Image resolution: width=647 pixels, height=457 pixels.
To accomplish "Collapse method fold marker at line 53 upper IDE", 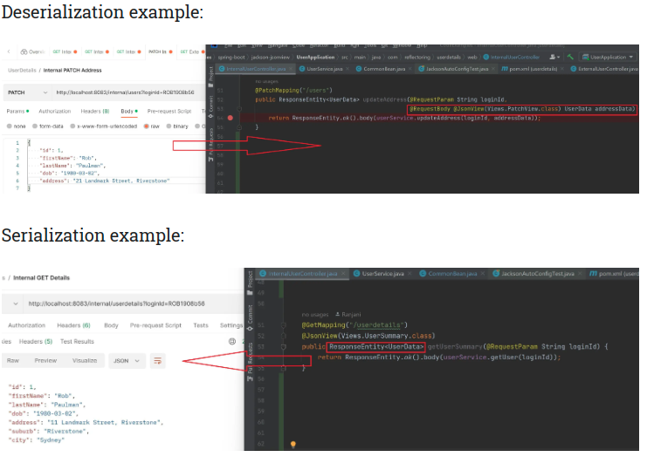I will tap(239, 109).
